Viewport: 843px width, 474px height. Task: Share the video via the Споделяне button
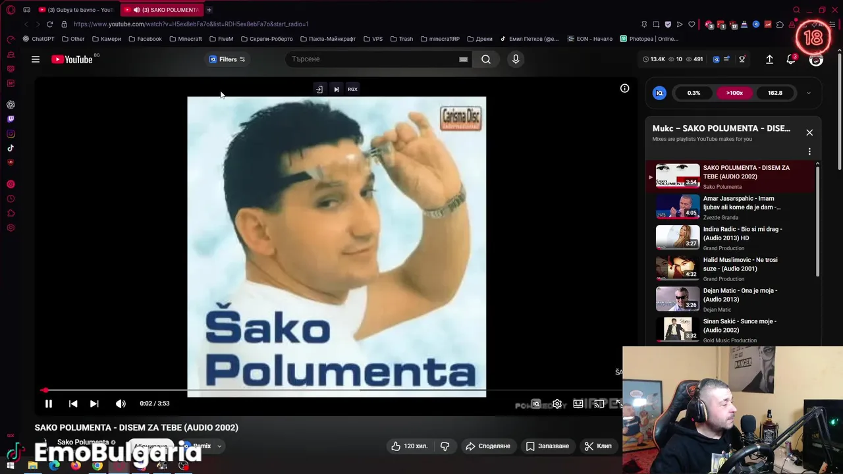pos(488,446)
